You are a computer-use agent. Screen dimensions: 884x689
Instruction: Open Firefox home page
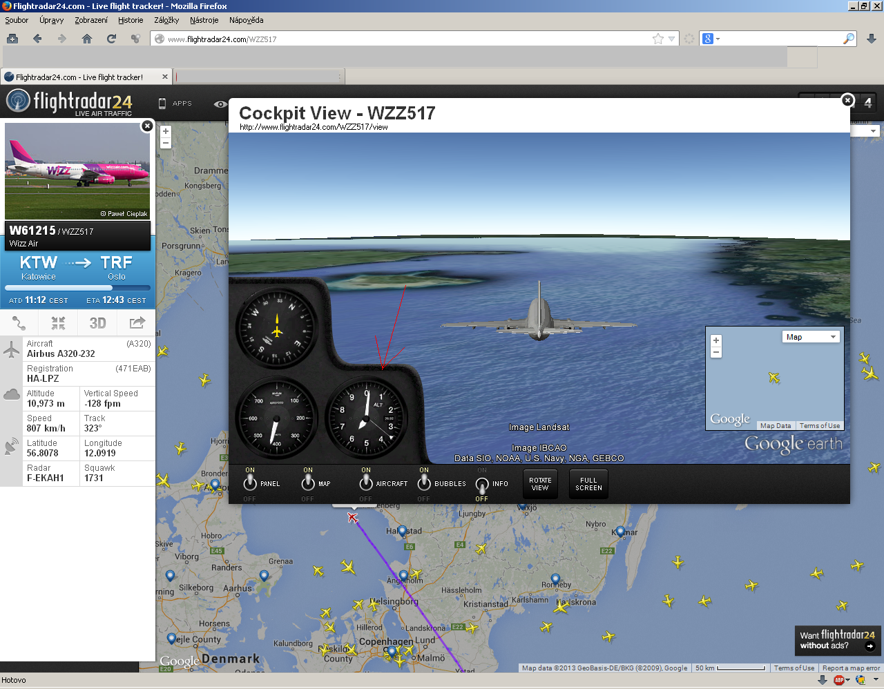(87, 39)
